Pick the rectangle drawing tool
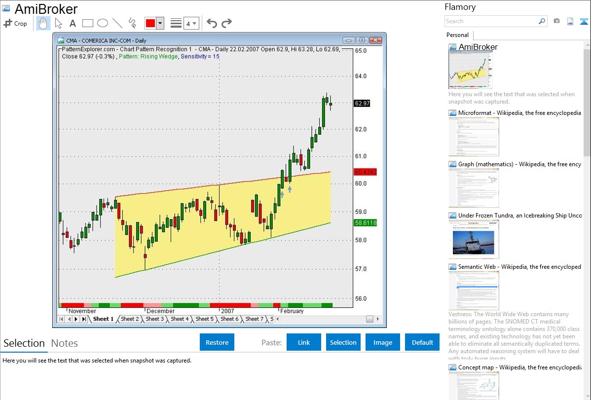The height and width of the screenshot is (400, 591). pyautogui.click(x=88, y=23)
